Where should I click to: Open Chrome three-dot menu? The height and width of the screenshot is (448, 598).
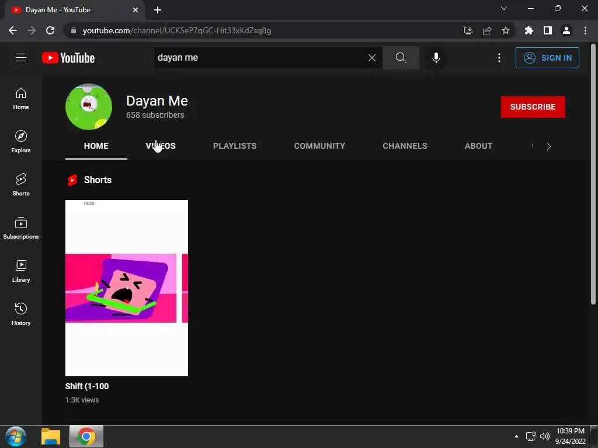pyautogui.click(x=585, y=30)
